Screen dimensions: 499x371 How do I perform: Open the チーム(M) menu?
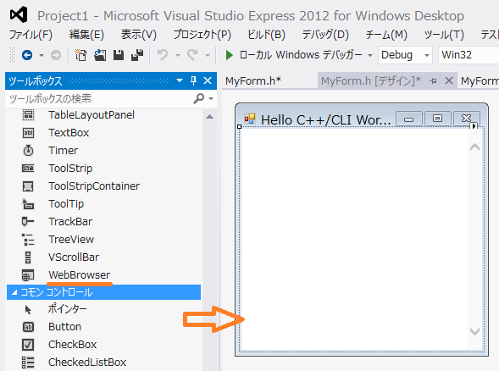386,35
